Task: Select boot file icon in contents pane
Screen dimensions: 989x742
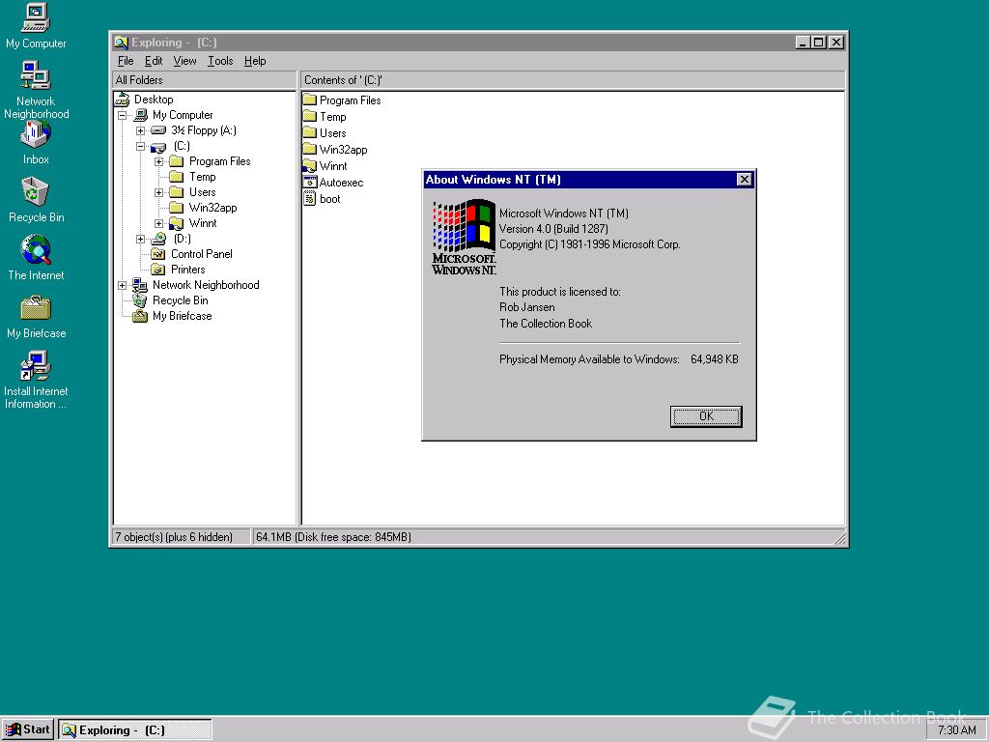Action: point(309,199)
